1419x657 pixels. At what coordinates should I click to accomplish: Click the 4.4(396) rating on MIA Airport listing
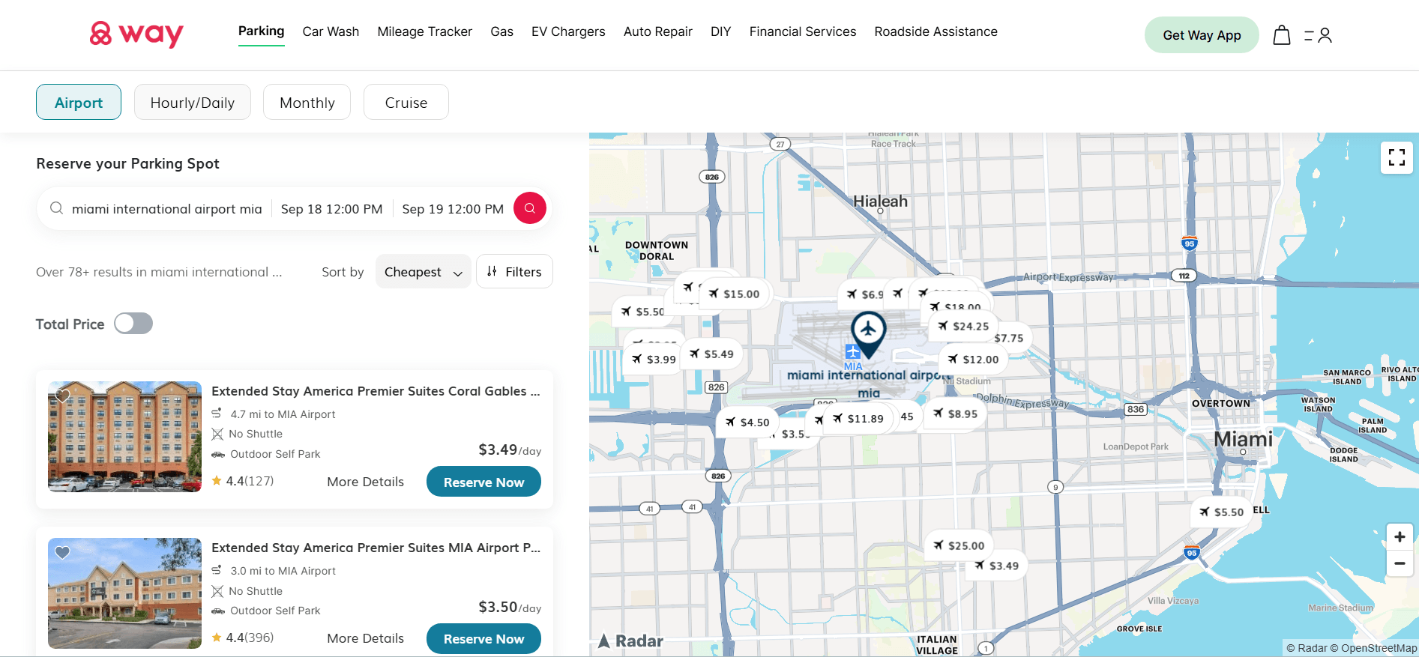[x=243, y=638]
